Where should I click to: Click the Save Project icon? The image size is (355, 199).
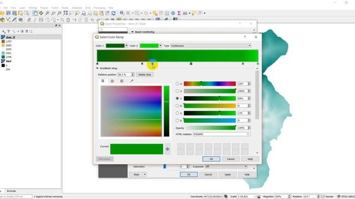8,13
